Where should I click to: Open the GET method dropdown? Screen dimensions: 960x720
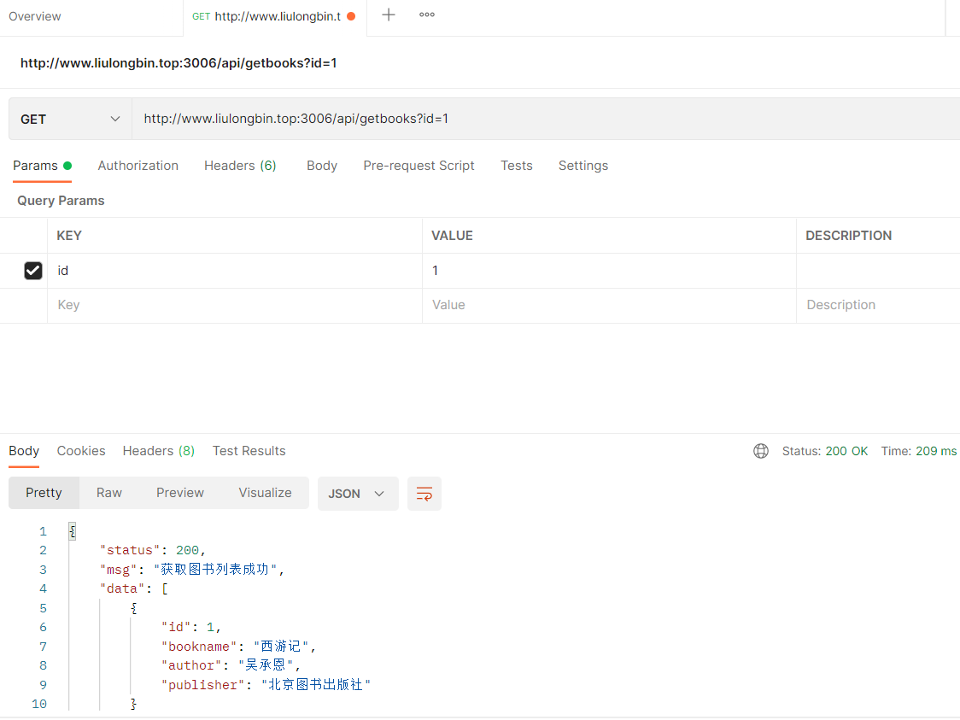click(x=70, y=120)
